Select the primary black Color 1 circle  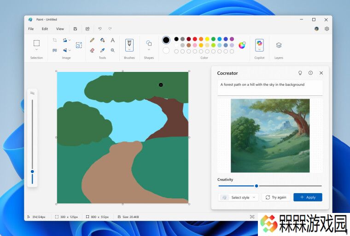(x=166, y=40)
